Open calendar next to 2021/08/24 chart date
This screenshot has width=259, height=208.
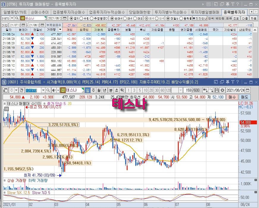247,90
